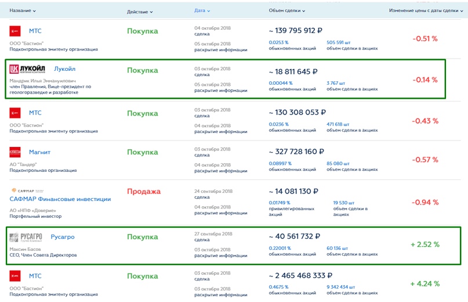
Task: Sort table by Дата column
Action: [202, 10]
